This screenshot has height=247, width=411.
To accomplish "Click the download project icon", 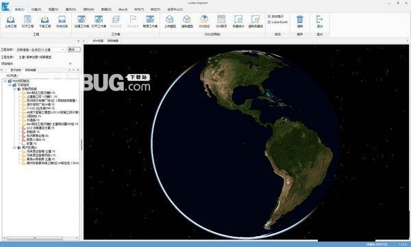I will pyautogui.click(x=45, y=20).
